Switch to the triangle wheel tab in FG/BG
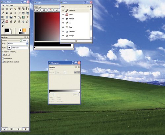The height and width of the screenshot is (135, 165). 50,10
